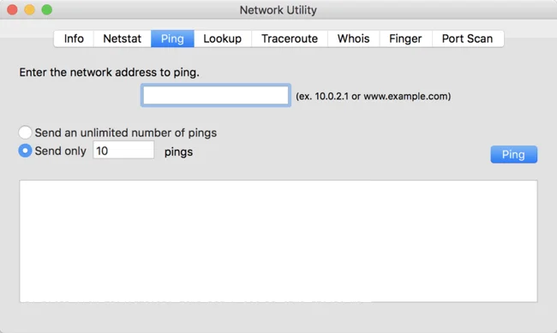Screen dimensions: 557x333
Task: Focus the ping count field showing 10
Action: [x=123, y=150]
